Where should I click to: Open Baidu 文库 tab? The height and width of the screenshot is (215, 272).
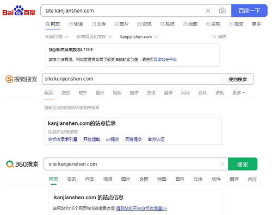point(98,24)
